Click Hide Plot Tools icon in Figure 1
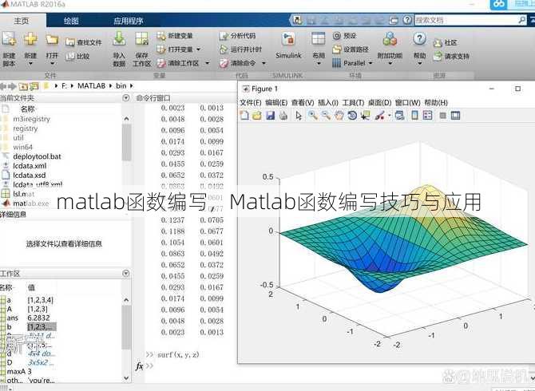Viewport: 535px width, 391px height. tap(443, 116)
